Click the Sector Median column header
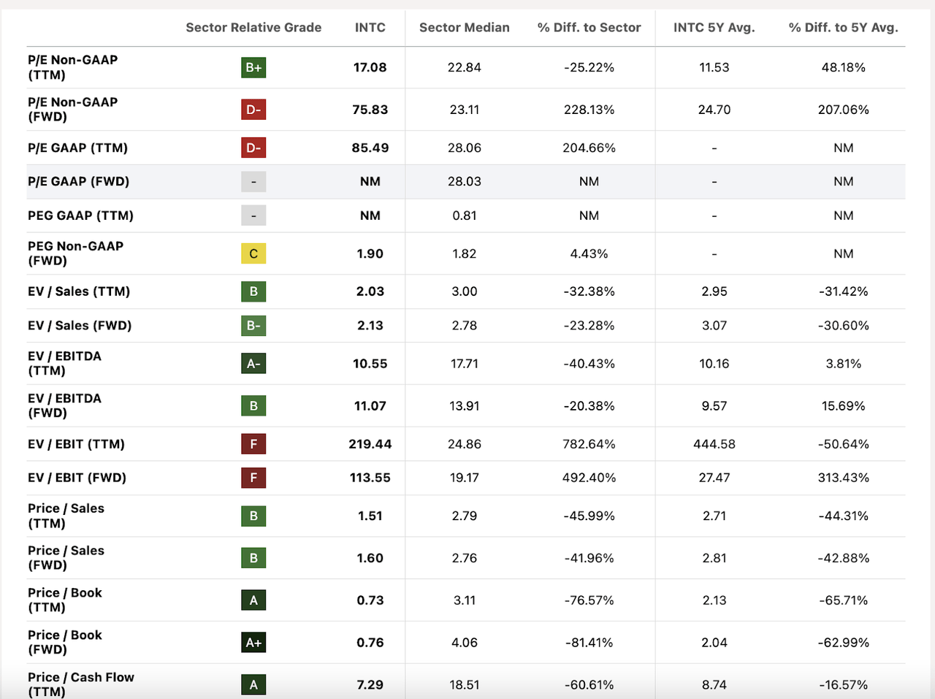 tap(465, 28)
